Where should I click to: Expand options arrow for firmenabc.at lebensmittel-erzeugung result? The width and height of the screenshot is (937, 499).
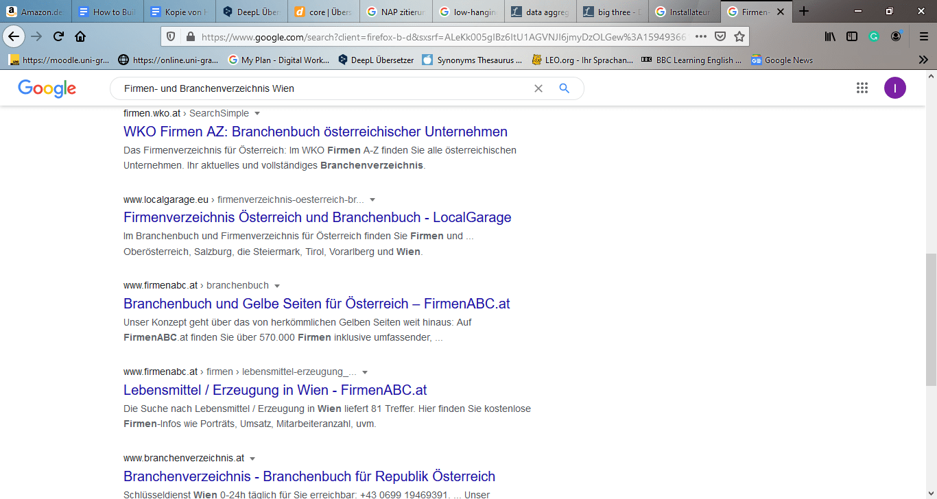pos(365,372)
